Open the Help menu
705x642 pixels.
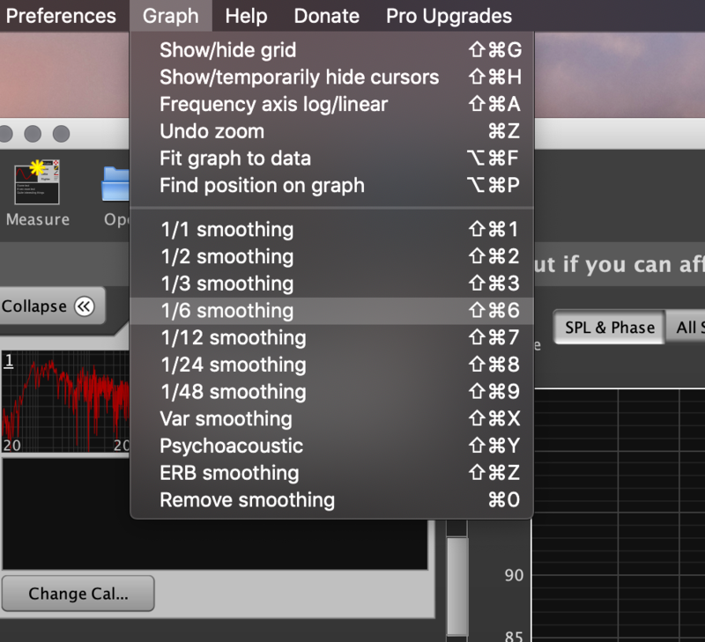(245, 16)
